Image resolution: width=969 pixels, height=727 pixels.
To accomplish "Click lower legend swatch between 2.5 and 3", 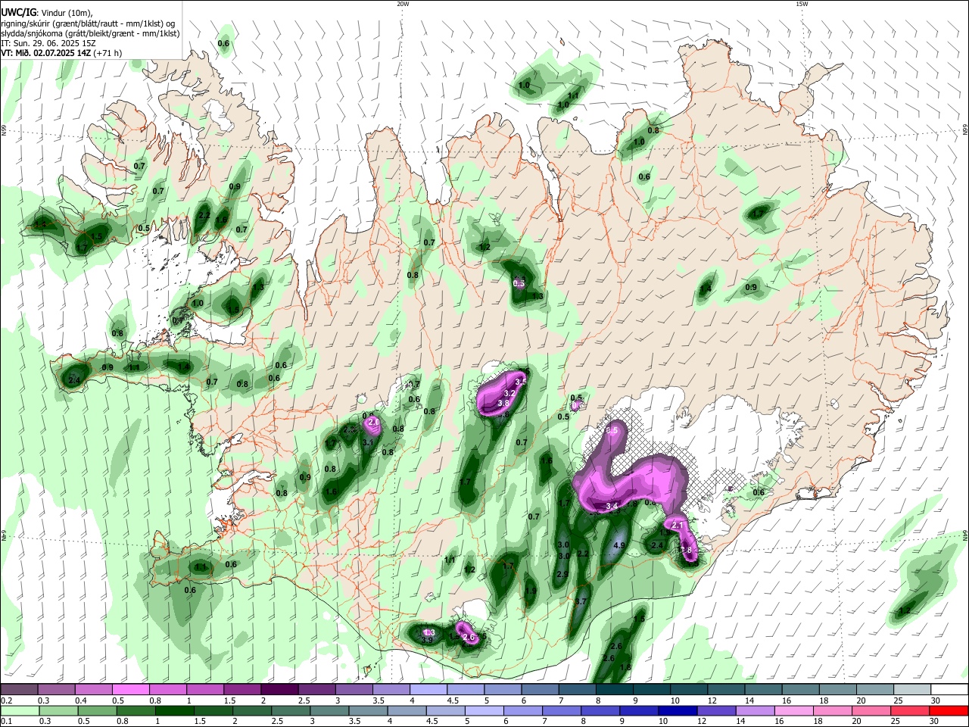I will point(291,710).
